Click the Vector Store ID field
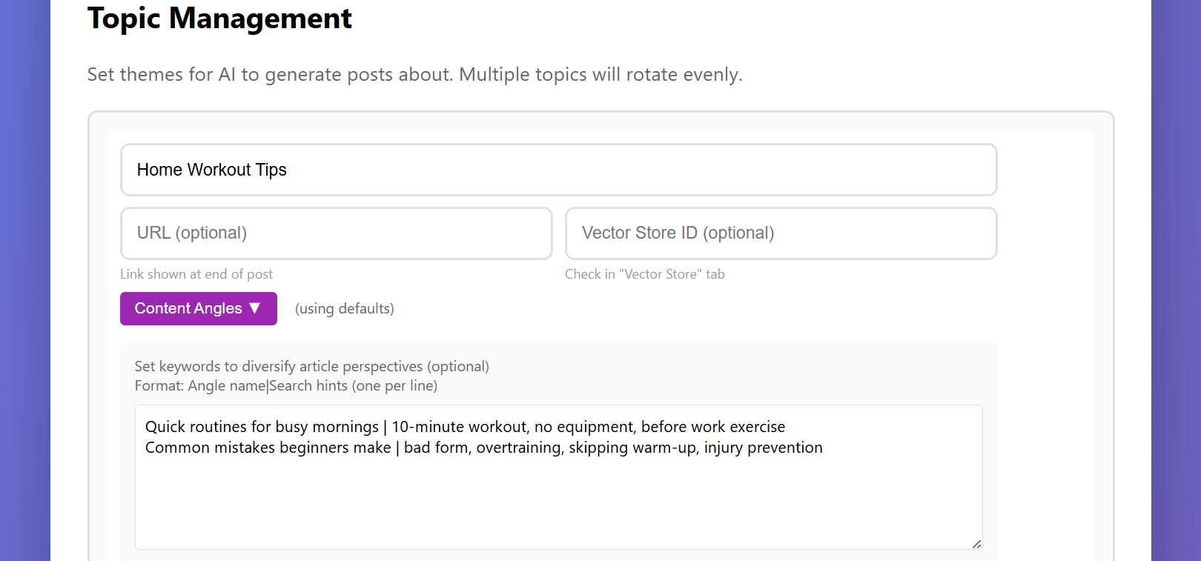The width and height of the screenshot is (1201, 561). 781,233
